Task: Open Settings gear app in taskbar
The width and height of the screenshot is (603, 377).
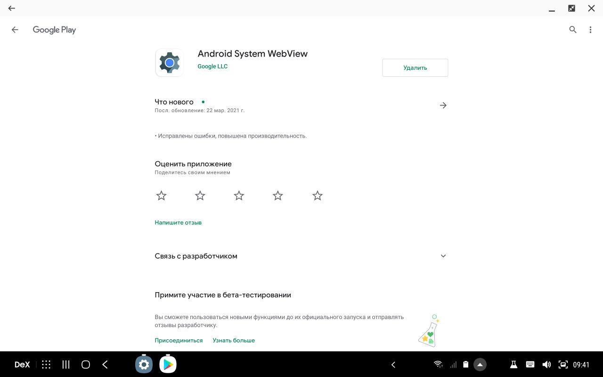Action: click(144, 364)
